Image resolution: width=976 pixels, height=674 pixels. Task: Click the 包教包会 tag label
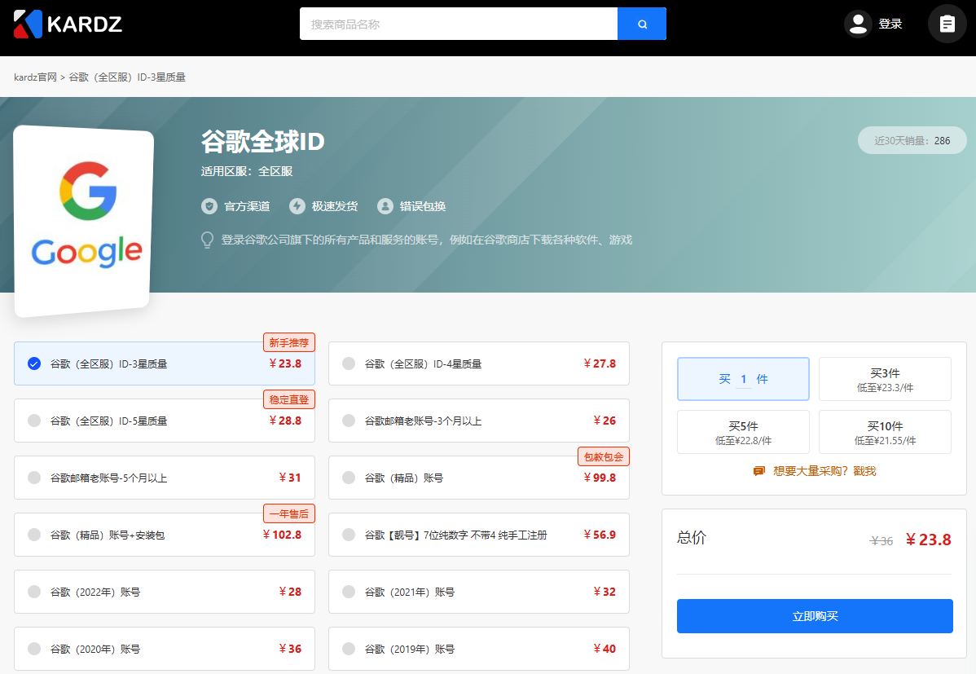(x=604, y=456)
